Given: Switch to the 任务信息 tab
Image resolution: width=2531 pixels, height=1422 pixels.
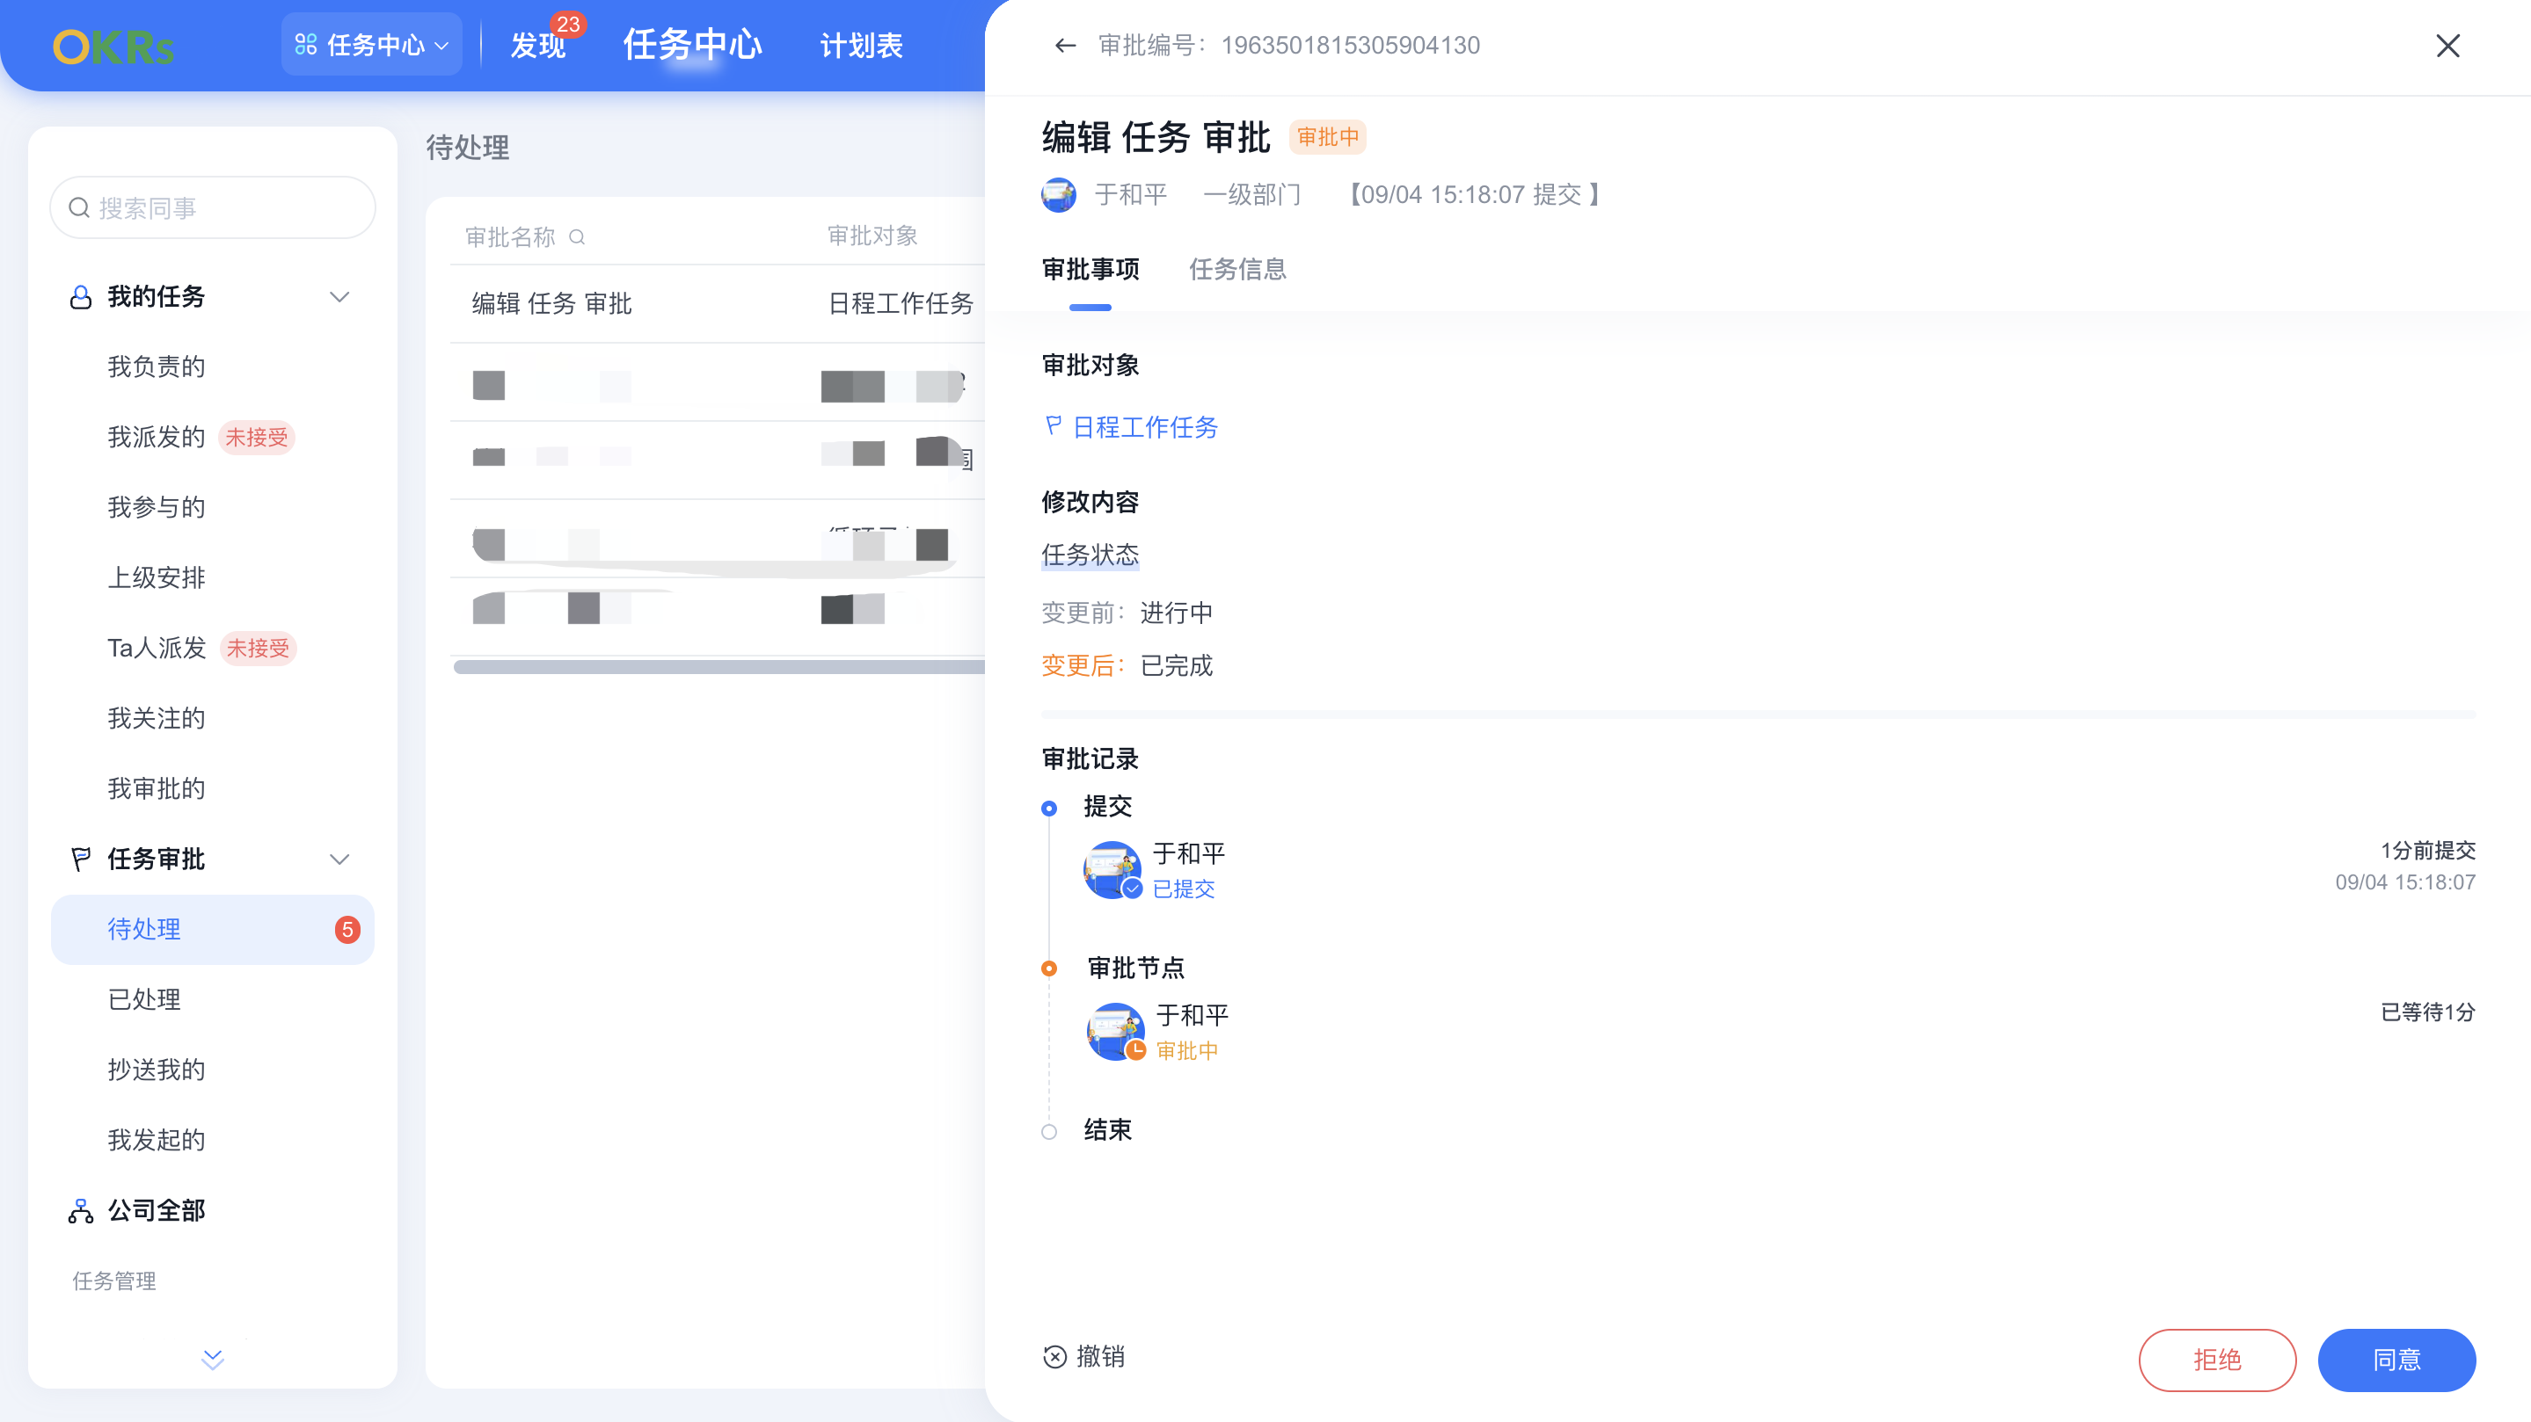Looking at the screenshot, I should point(1238,270).
